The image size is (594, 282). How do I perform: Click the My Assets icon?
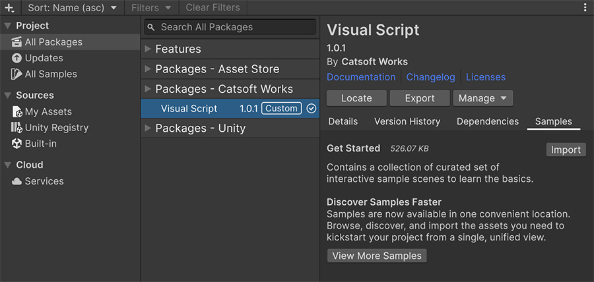[x=17, y=112]
